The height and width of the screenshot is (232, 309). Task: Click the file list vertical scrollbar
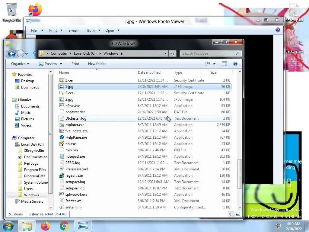(240, 174)
